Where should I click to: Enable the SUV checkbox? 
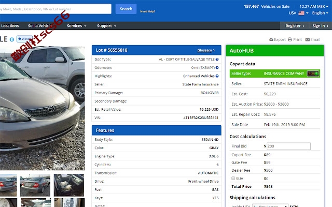[233, 178]
